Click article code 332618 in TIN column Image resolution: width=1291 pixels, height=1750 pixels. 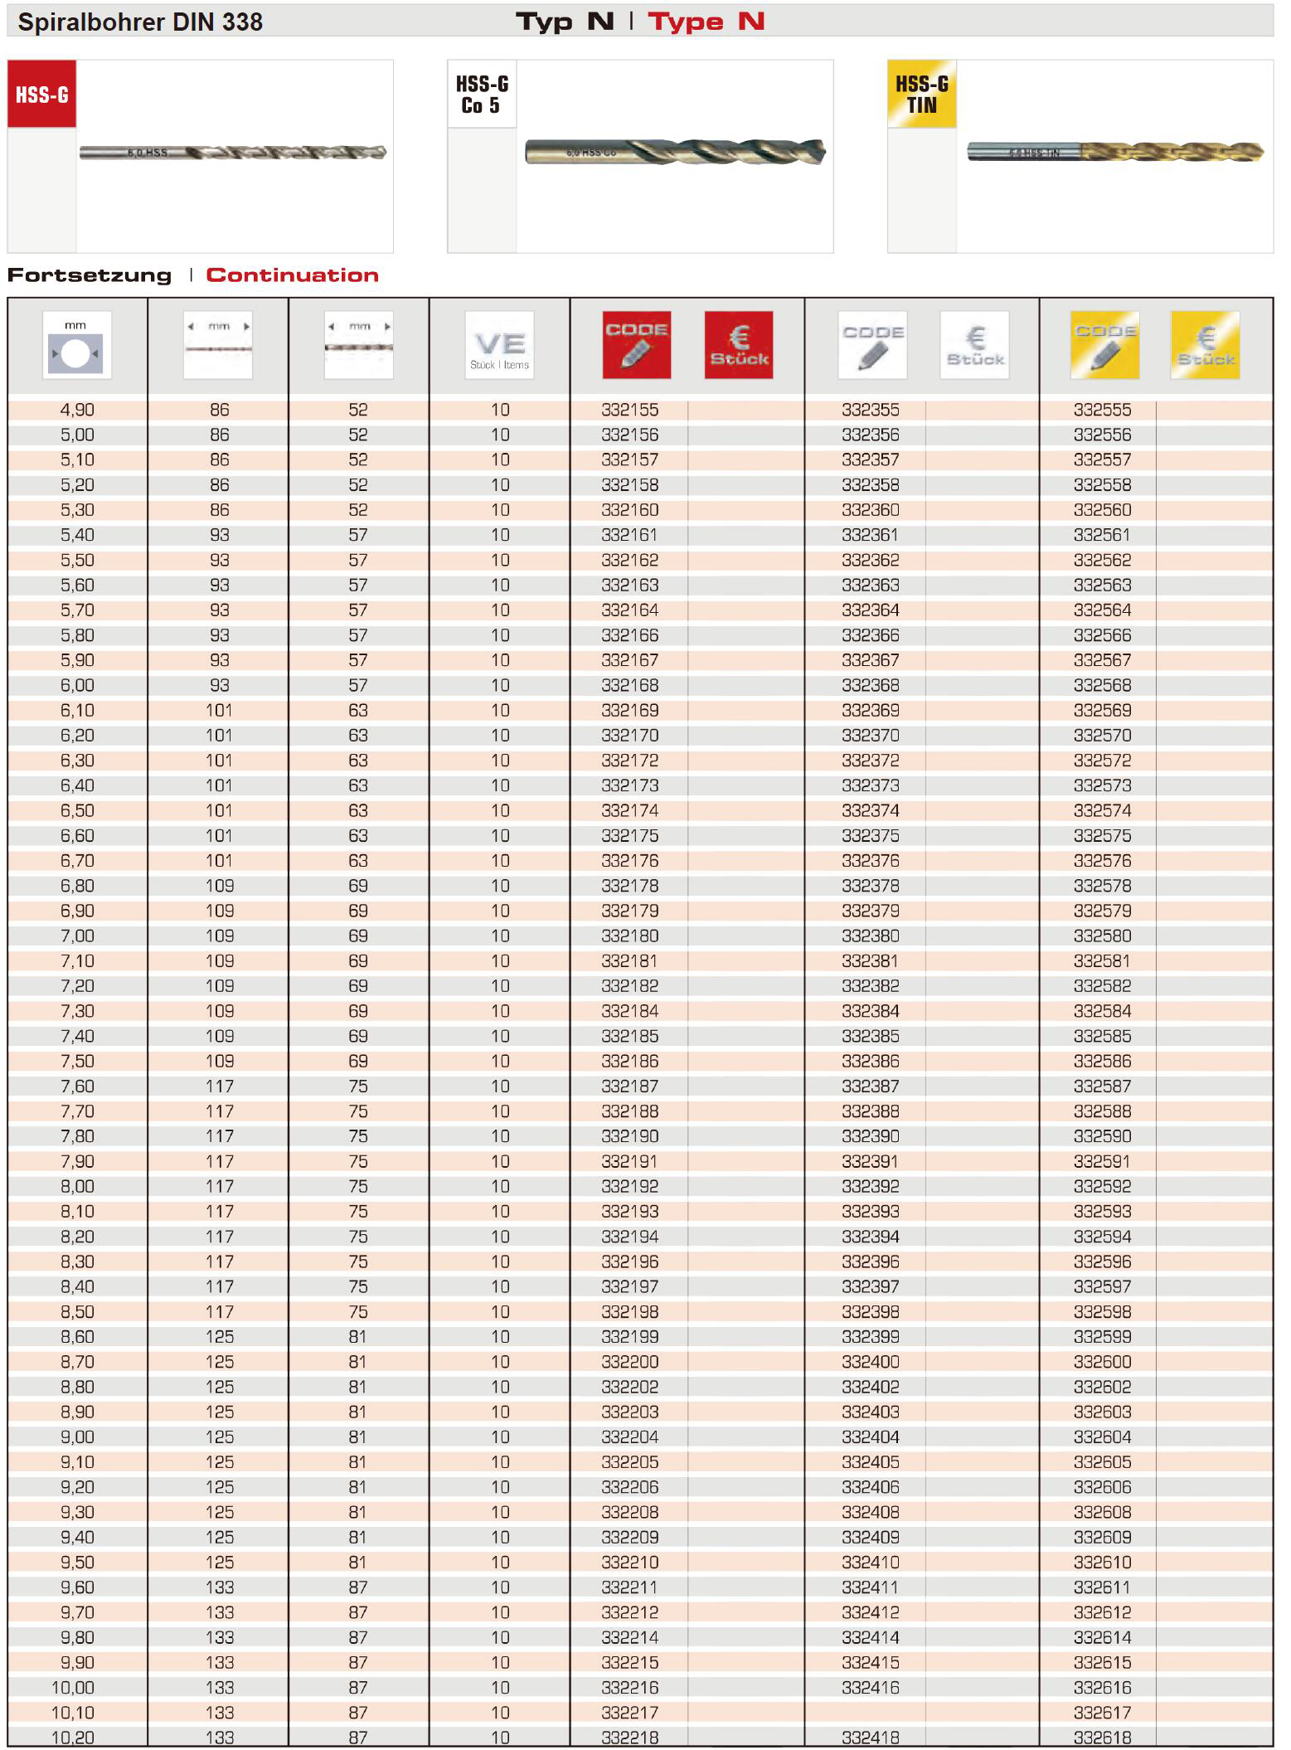tap(1102, 1737)
